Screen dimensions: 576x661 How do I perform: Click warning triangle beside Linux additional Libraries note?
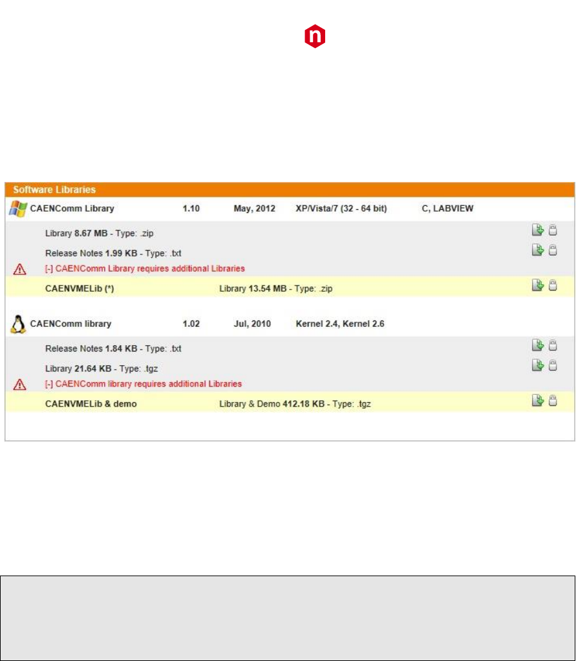click(19, 385)
